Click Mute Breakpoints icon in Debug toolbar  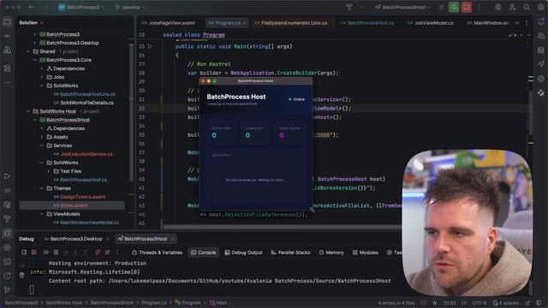107,252
